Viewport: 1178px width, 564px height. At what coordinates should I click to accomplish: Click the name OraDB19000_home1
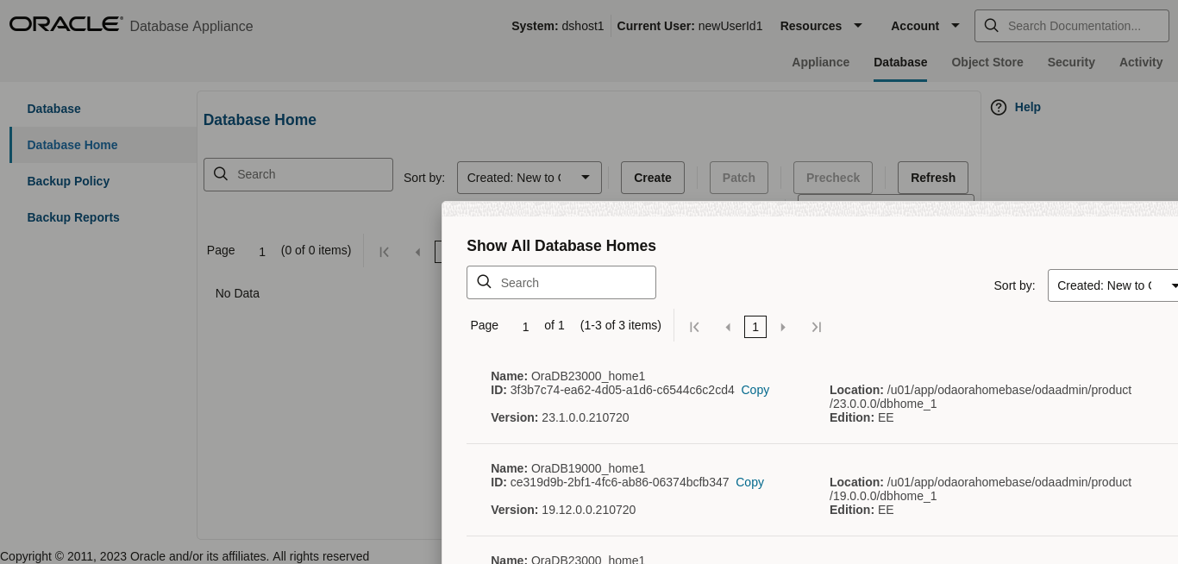(588, 468)
